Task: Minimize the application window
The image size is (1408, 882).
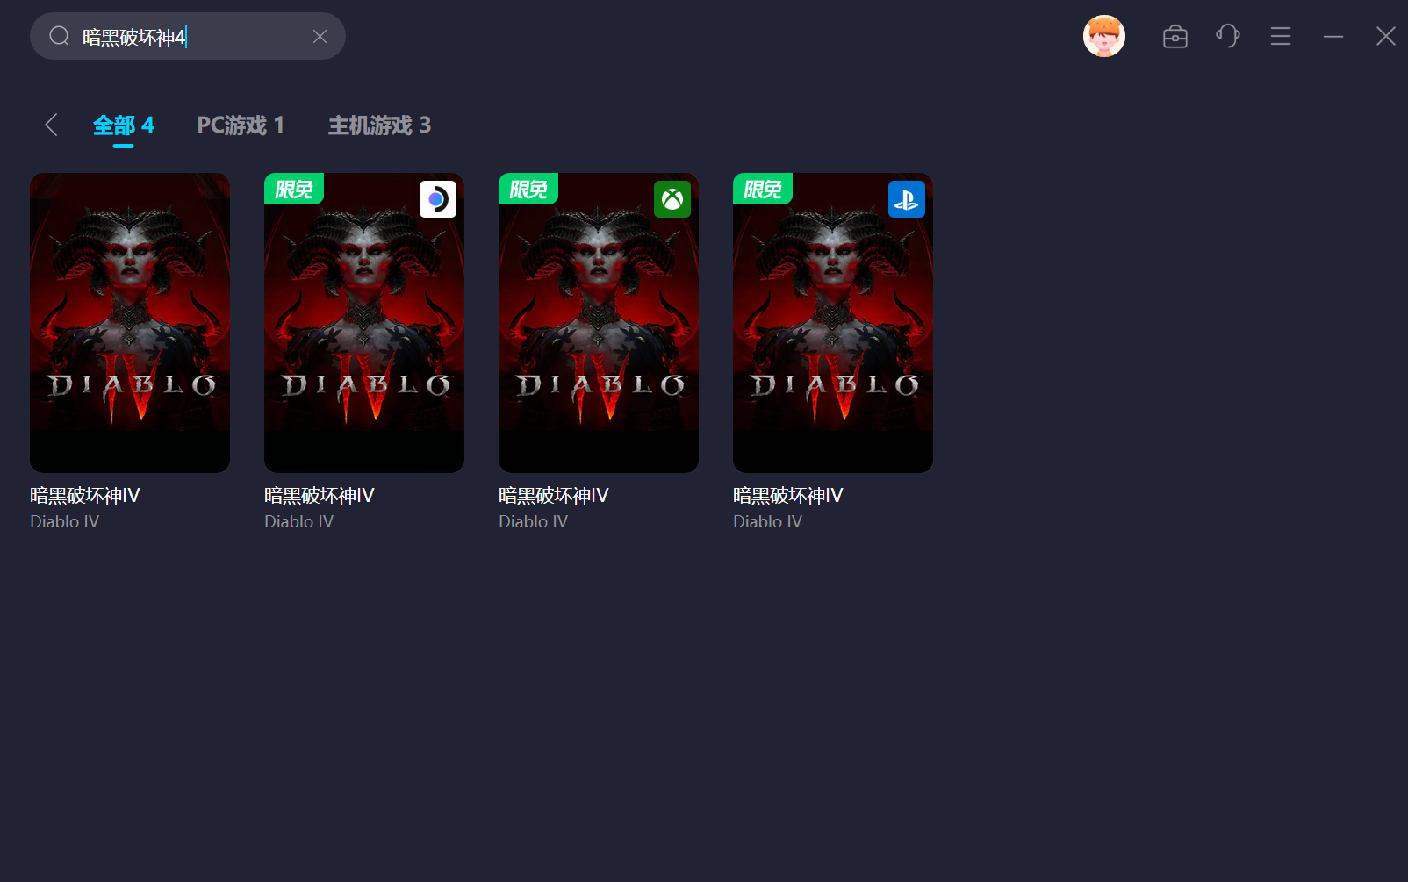Action: (1333, 36)
